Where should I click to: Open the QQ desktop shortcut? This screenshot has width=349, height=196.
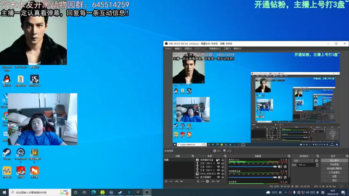pos(7,81)
